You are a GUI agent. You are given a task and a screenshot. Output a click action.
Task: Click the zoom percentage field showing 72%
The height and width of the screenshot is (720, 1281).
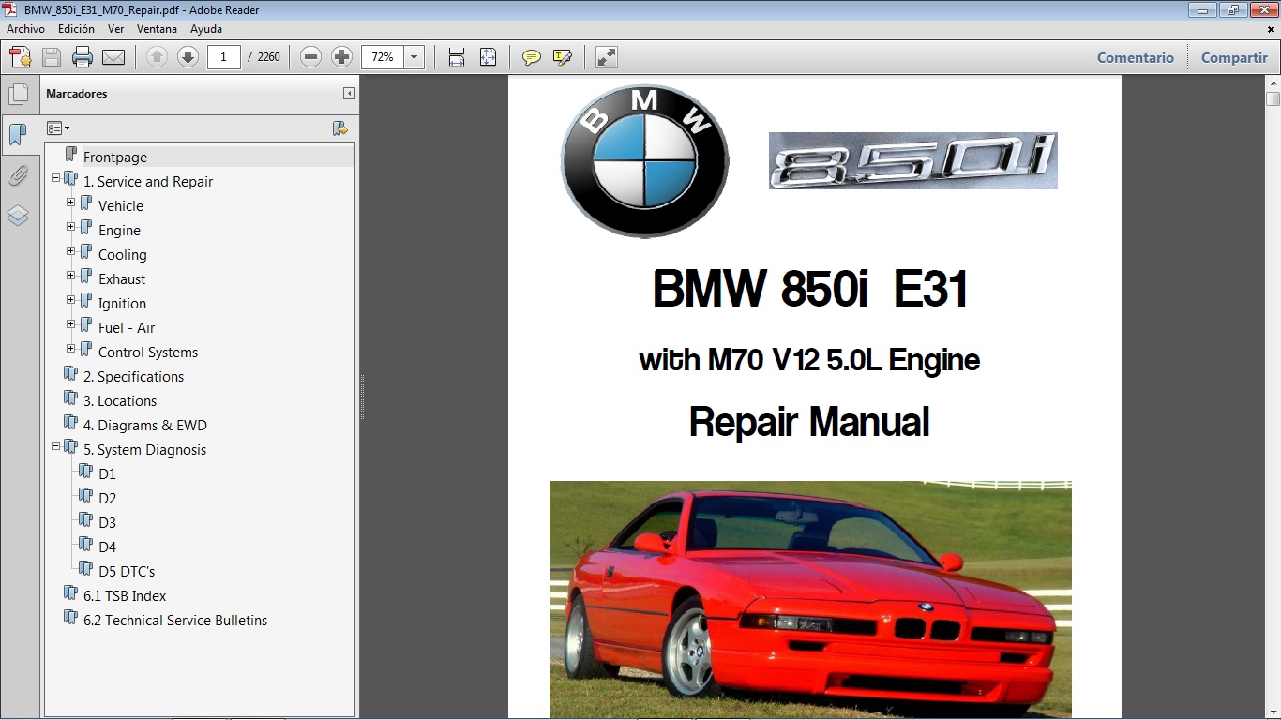click(x=383, y=57)
